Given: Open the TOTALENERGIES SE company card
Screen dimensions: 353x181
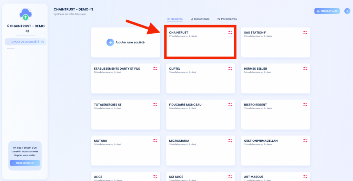Looking at the screenshot, I should click(125, 114).
